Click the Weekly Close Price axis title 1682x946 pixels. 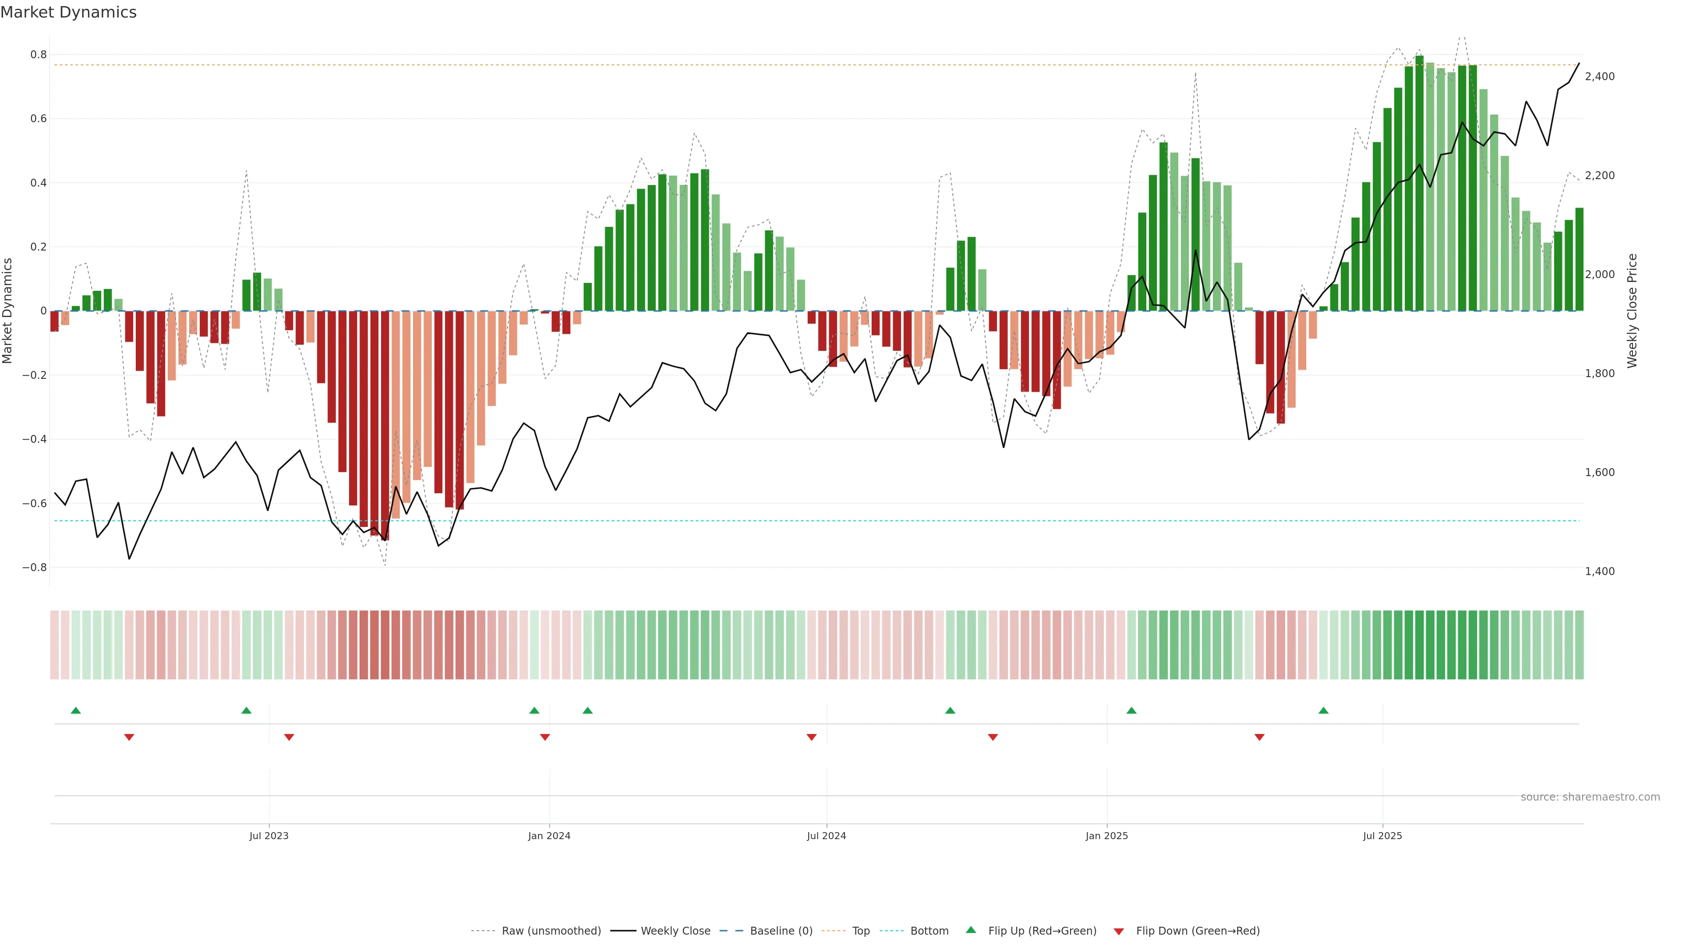click(x=1633, y=311)
